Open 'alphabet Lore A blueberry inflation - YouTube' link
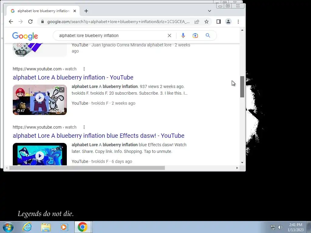This screenshot has width=311, height=233. 73,77
